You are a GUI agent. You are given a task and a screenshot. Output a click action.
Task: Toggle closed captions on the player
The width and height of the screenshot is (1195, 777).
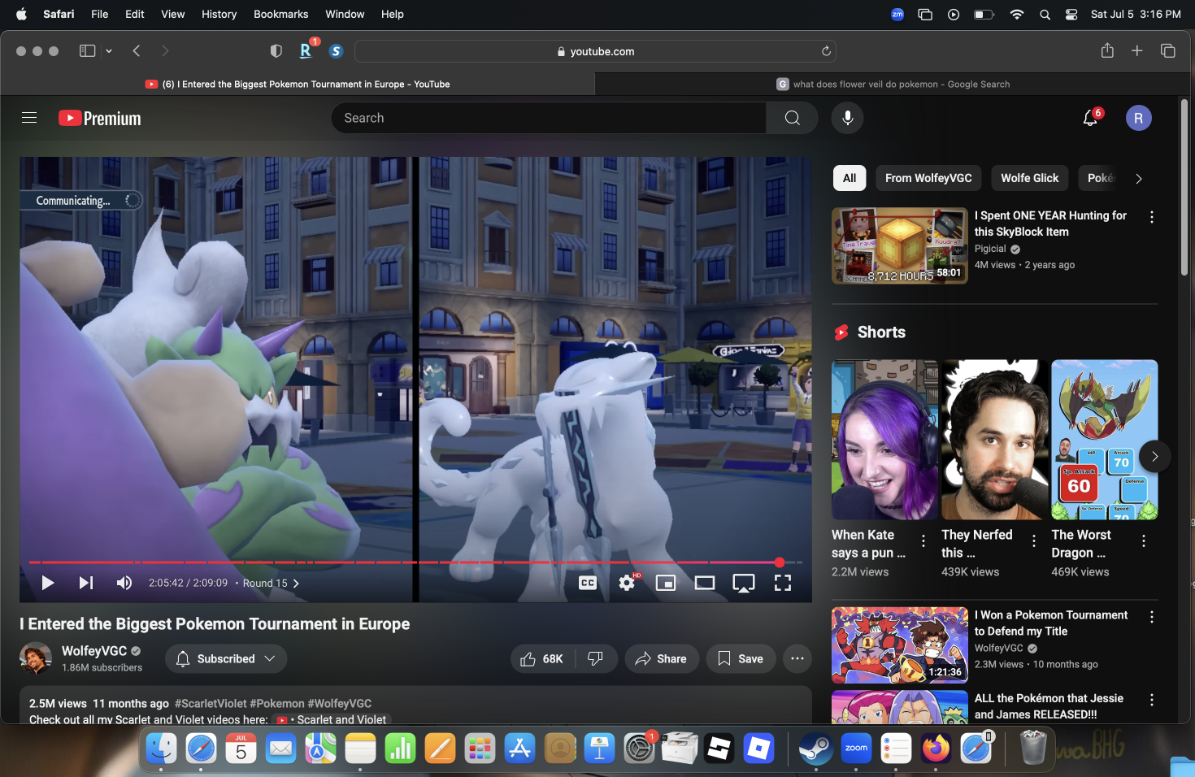(x=588, y=583)
